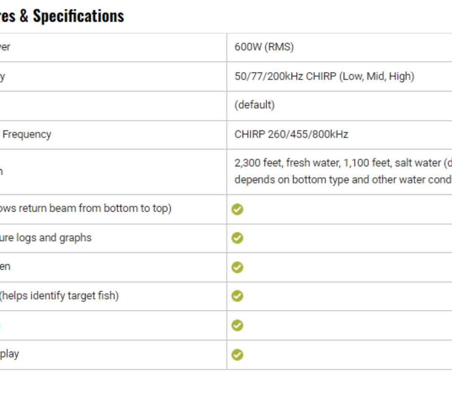Screen dimensions: 452x396
Task: Click the checkmark in the return beam row
Action: [x=237, y=209]
